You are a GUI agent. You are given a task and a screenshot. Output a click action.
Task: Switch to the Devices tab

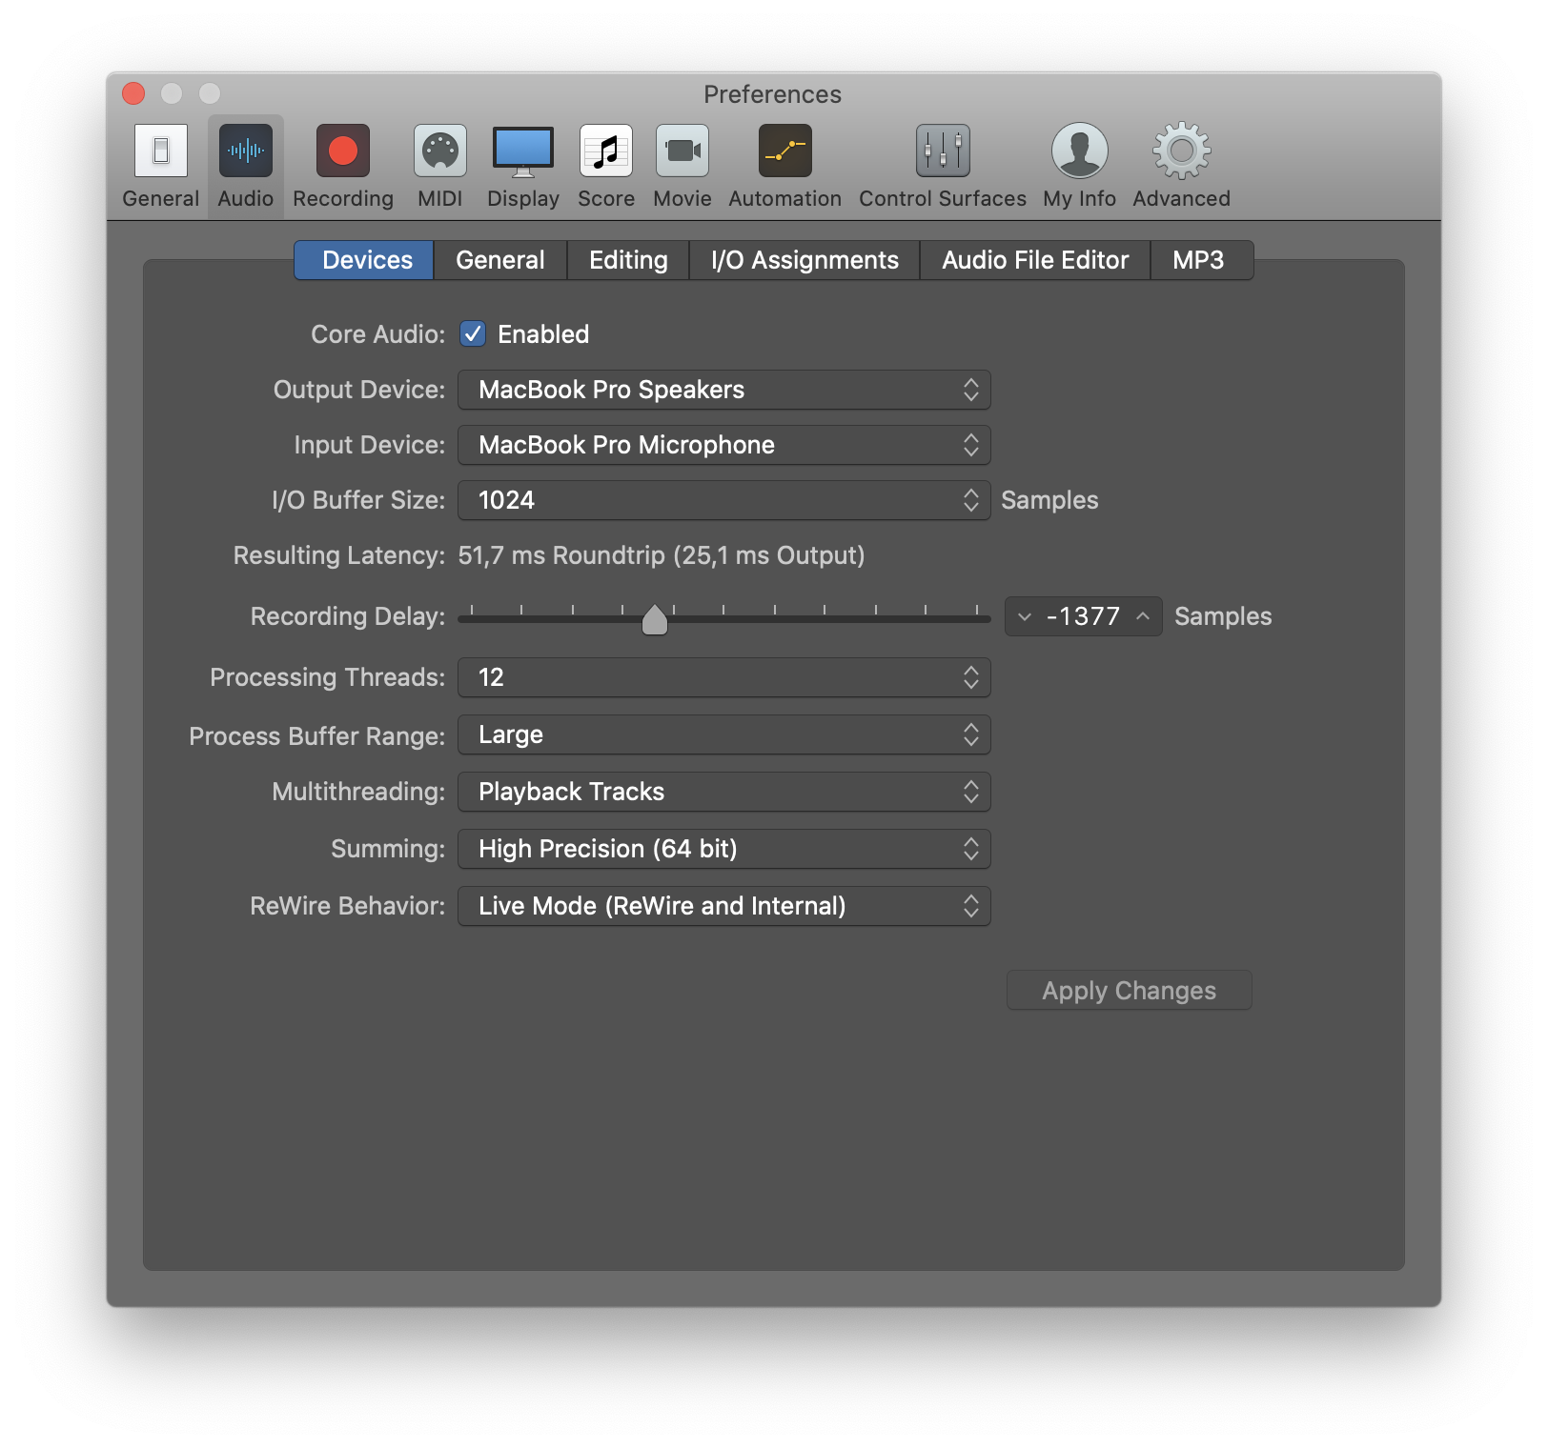point(364,260)
